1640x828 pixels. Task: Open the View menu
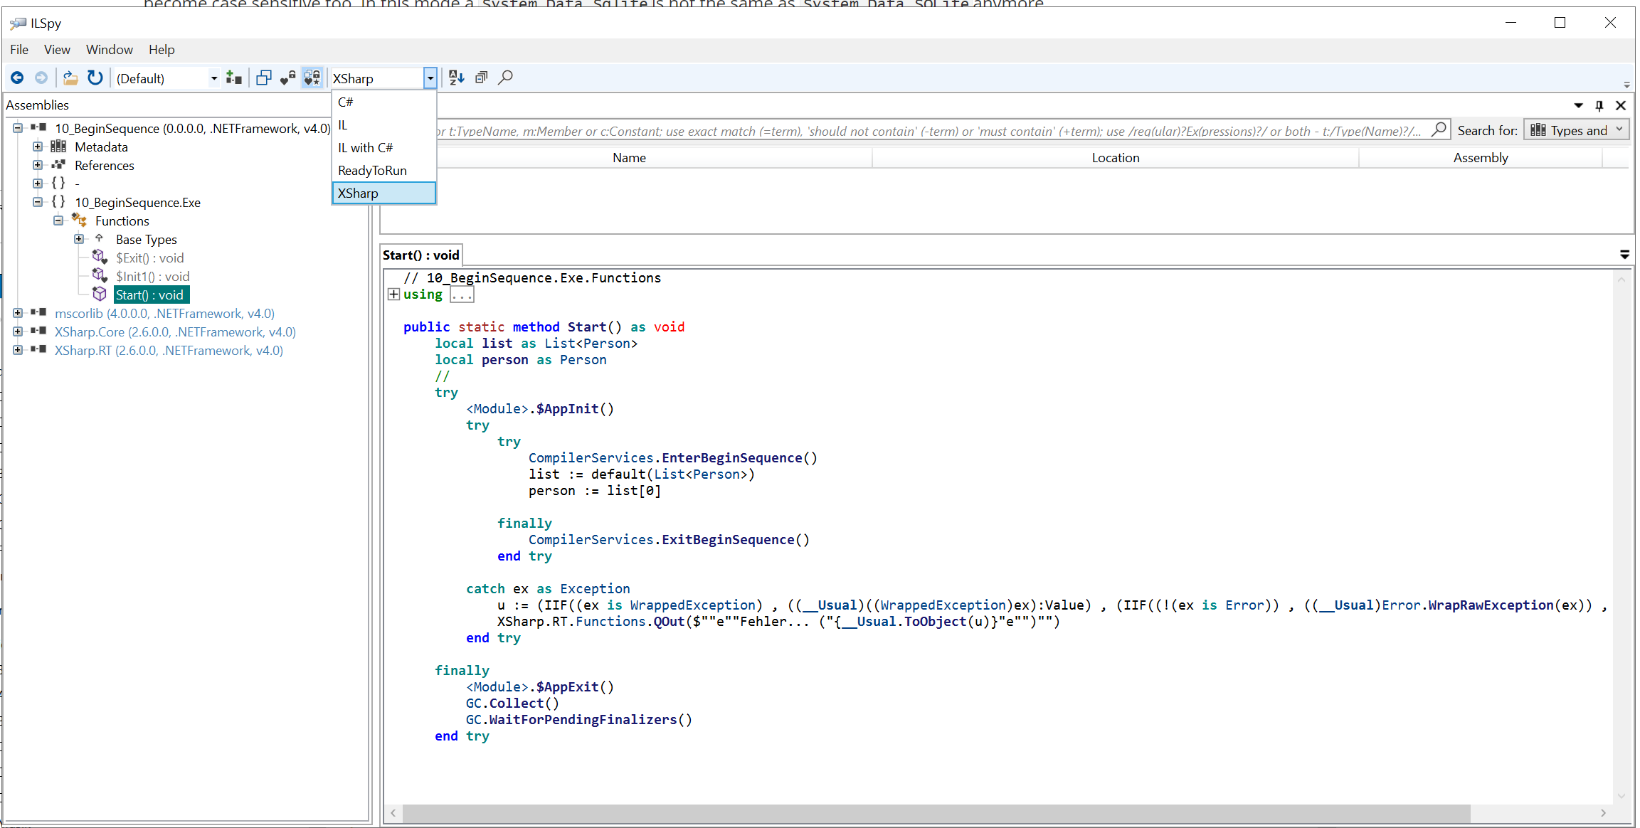click(x=57, y=50)
